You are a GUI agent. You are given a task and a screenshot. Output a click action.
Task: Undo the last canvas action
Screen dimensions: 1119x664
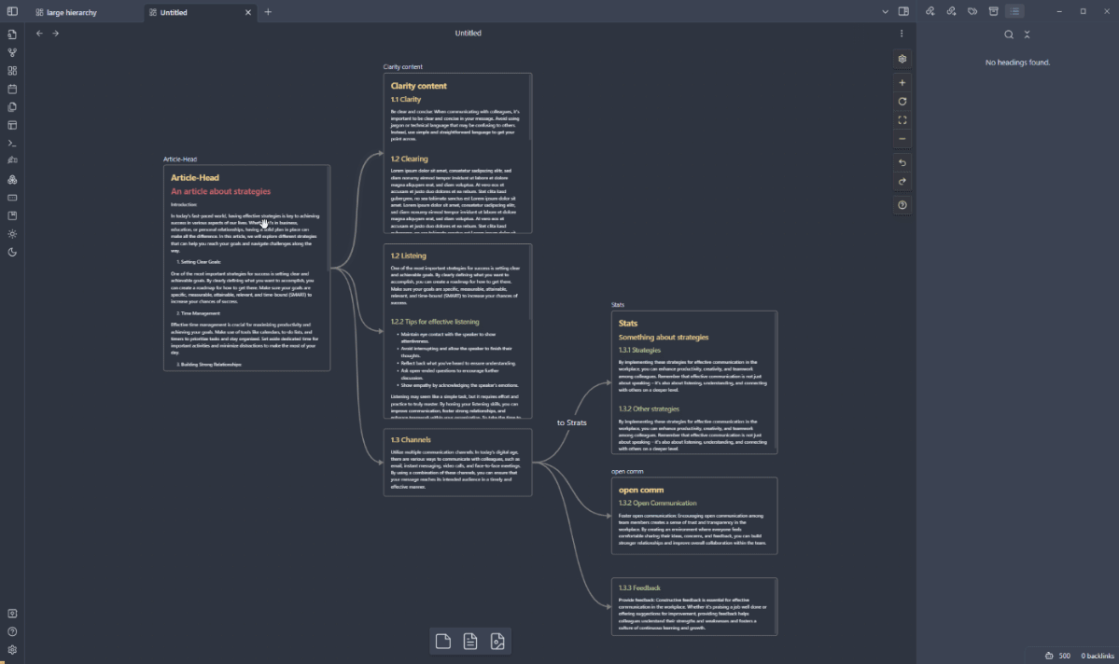902,162
